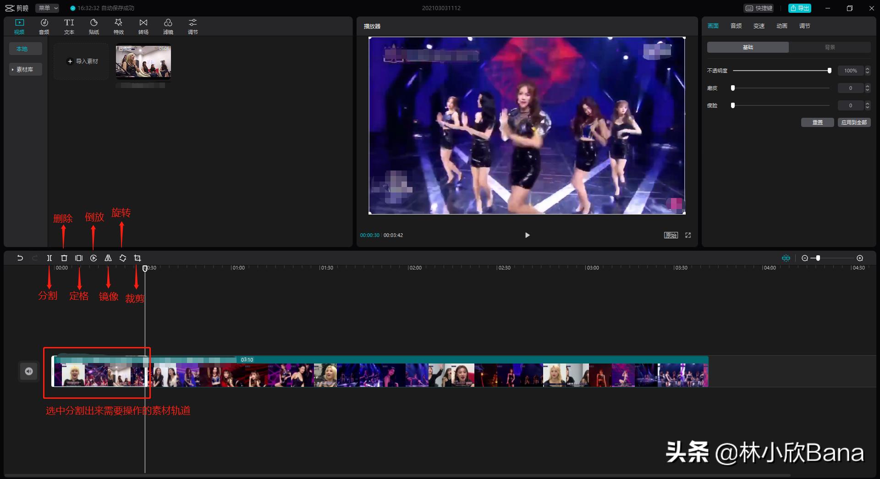This screenshot has width=880, height=479.
Task: Open the 菜单 dropdown menu
Action: click(x=48, y=8)
